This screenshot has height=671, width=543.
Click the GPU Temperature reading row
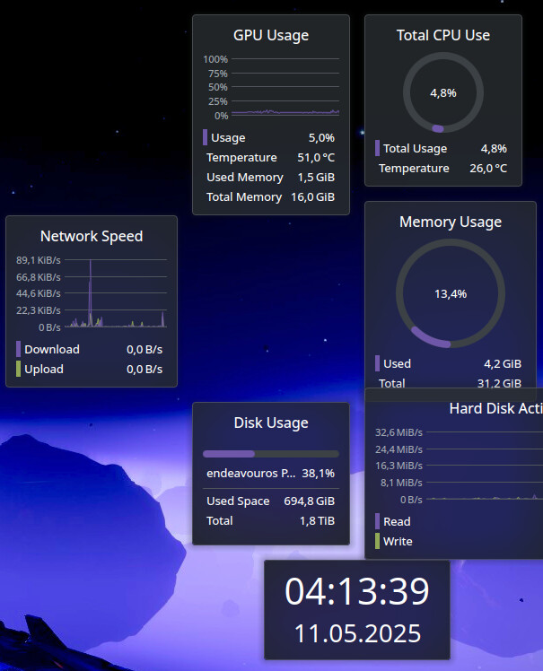point(270,158)
